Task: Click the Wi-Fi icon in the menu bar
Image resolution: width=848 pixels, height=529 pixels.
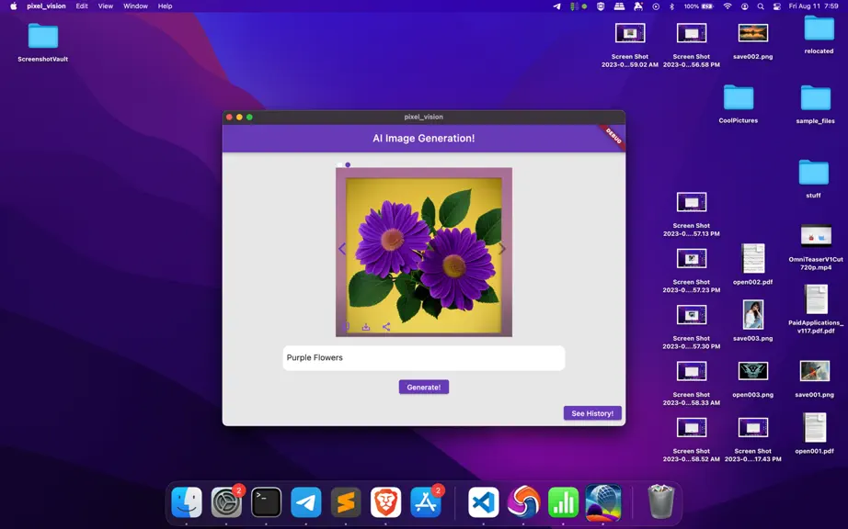Action: tap(728, 6)
